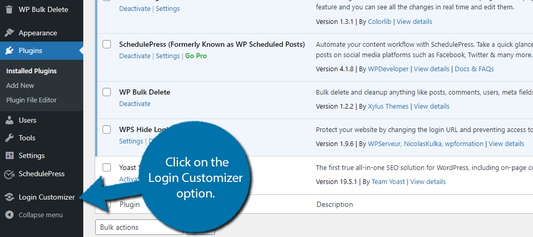533x237 pixels.
Task: Click the Login Customizer eye icon
Action: pos(9,197)
